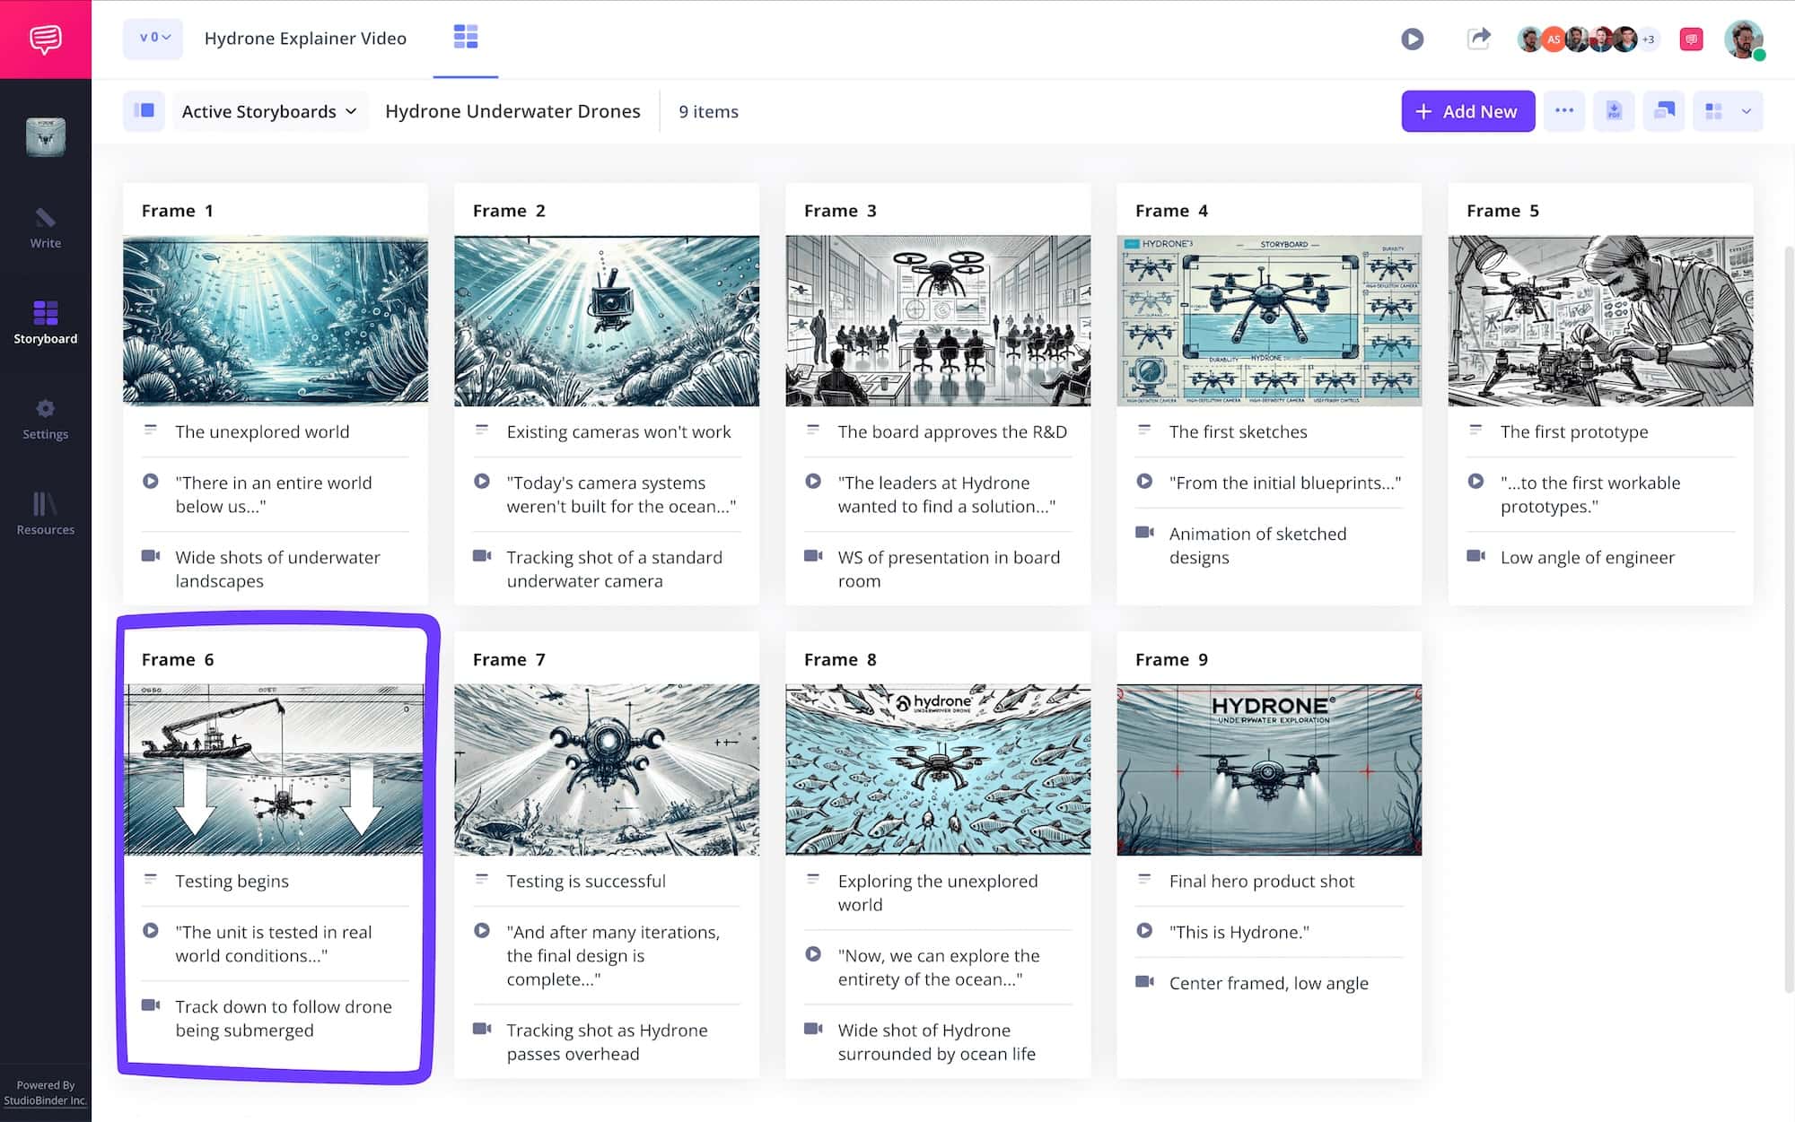Click the Add New button
The height and width of the screenshot is (1122, 1795).
point(1467,110)
